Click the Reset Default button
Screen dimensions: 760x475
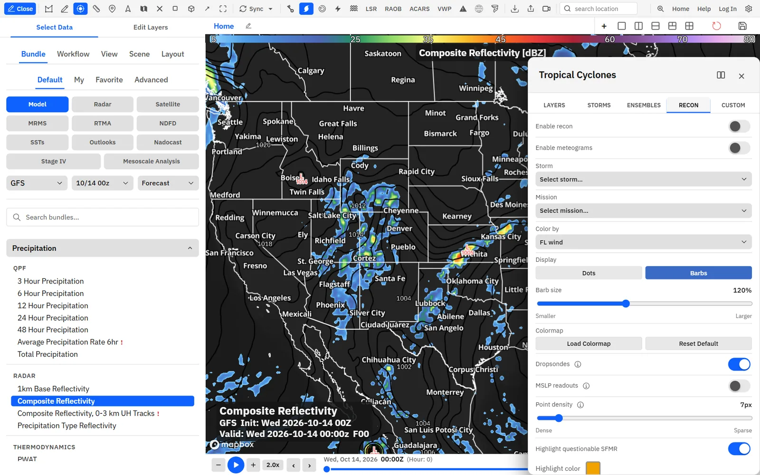[x=698, y=343]
